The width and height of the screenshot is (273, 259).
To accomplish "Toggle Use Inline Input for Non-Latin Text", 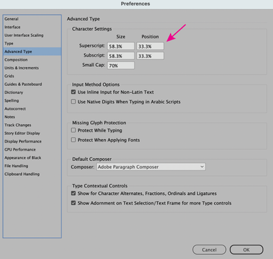I will pyautogui.click(x=73, y=92).
